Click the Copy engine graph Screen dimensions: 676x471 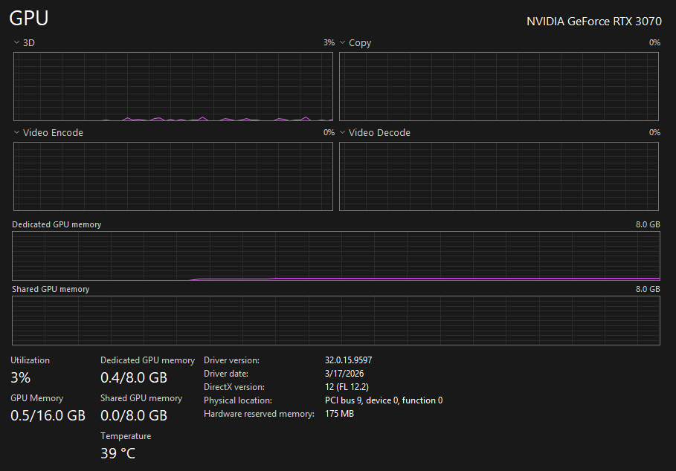[x=499, y=86]
